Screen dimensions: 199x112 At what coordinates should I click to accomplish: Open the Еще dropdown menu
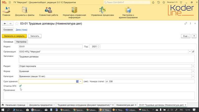[x=186, y=36]
